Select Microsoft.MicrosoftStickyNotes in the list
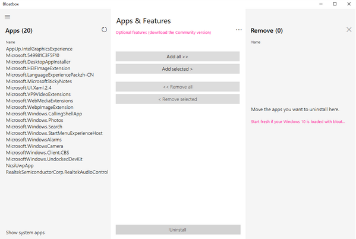356x239 pixels. pos(39,81)
